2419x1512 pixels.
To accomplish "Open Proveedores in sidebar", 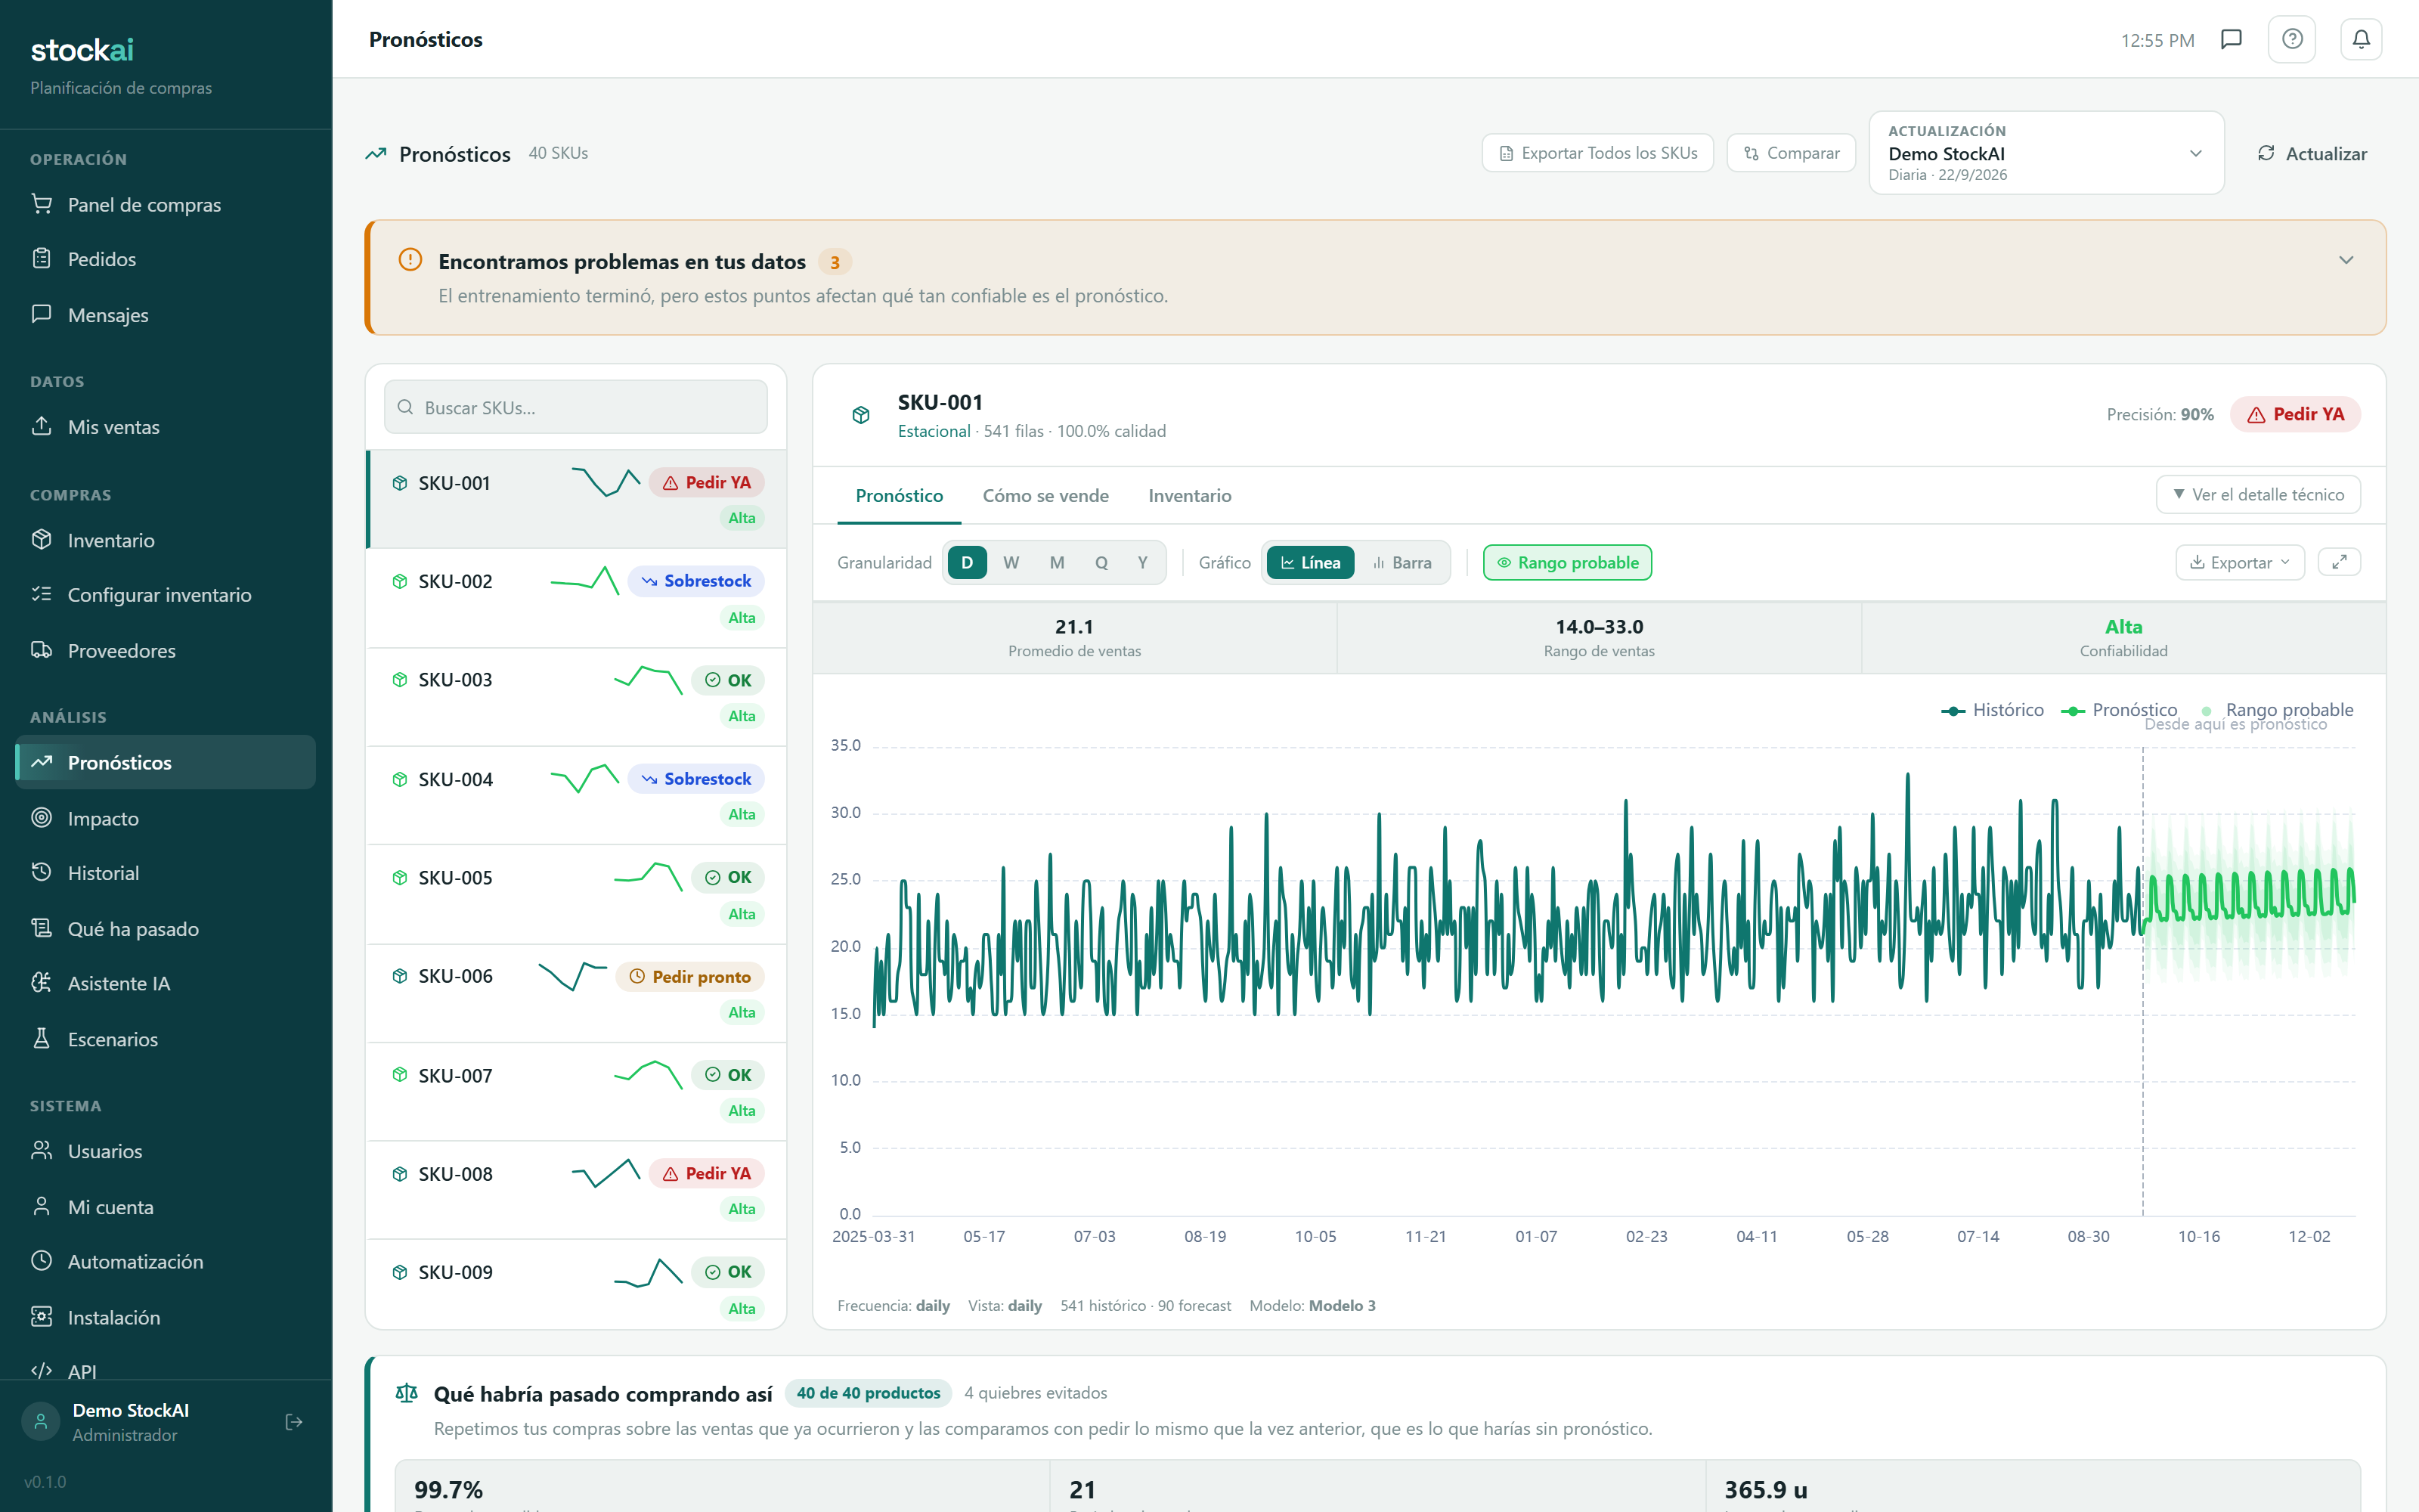I will click(166, 651).
